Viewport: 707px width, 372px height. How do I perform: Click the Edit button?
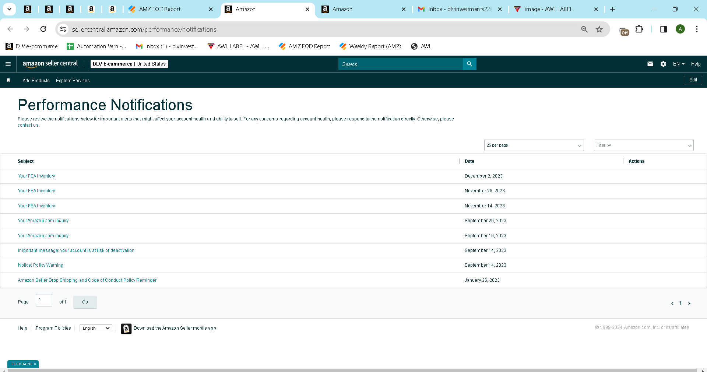693,80
